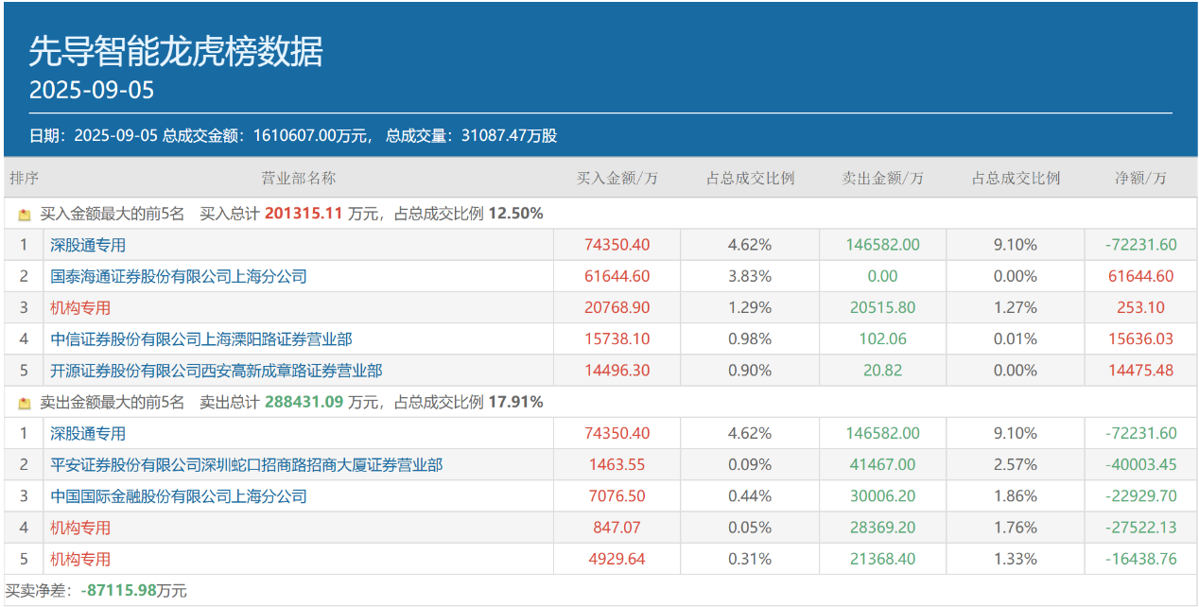This screenshot has height=607, width=1199.
Task: Click sell amount 102.06 cell
Action: pos(882,338)
